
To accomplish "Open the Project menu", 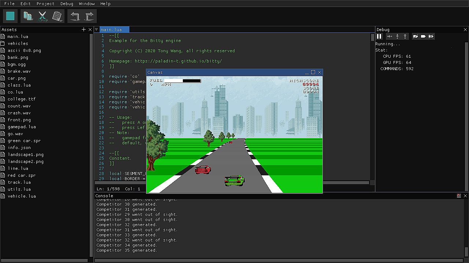I will click(x=45, y=4).
